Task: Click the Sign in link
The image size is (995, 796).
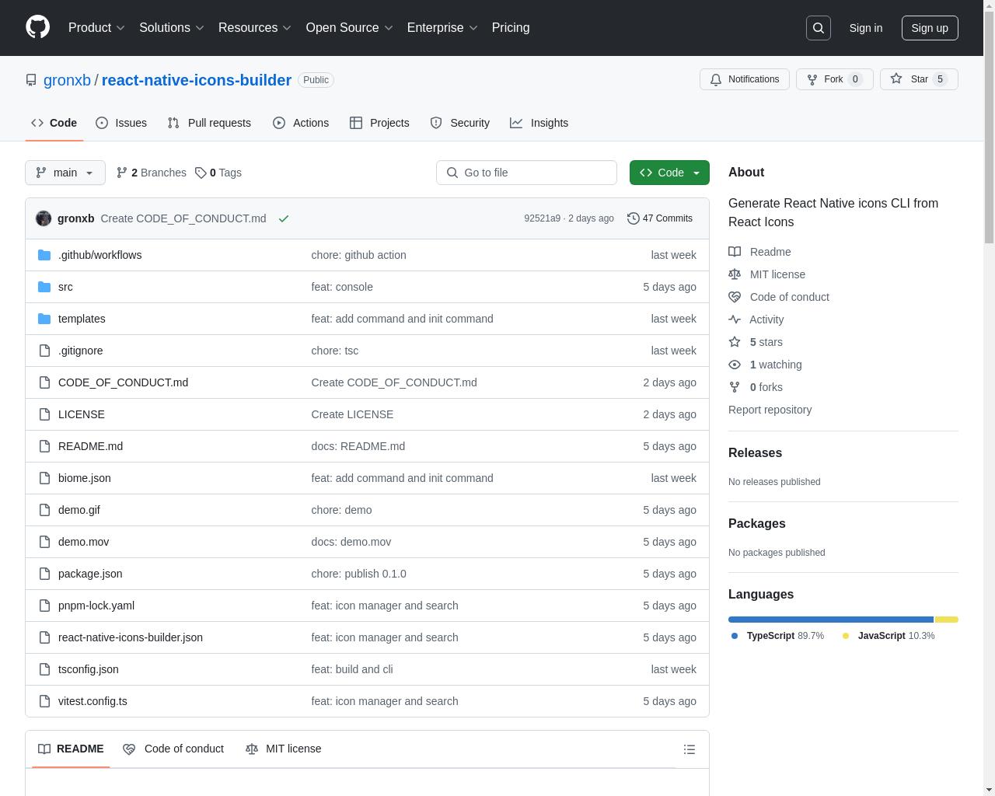Action: click(x=866, y=28)
